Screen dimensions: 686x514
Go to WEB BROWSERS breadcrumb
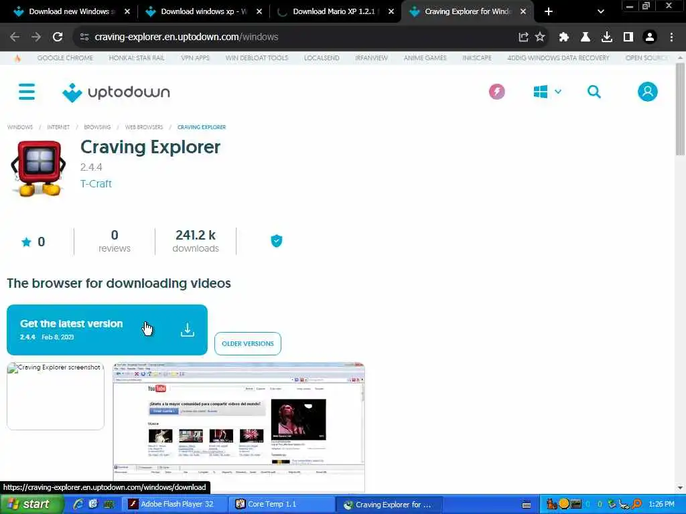click(x=144, y=127)
